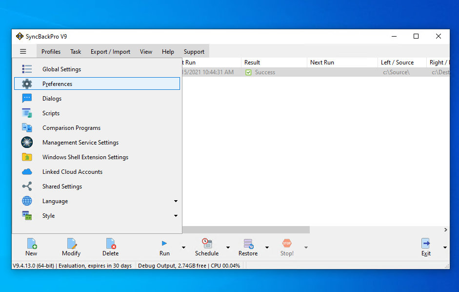Click the Comparison Programs icon
This screenshot has height=292, width=459.
point(27,128)
